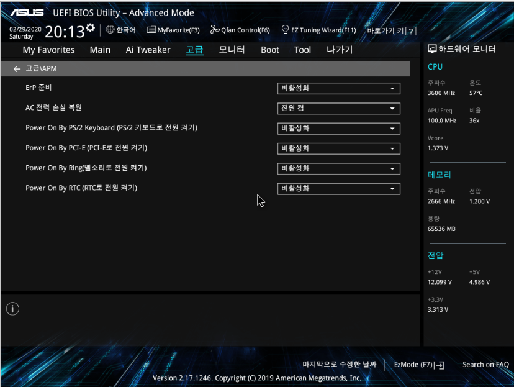514x387 pixels.
Task: Open MyFavorite(F3) list icon
Action: pos(151,30)
